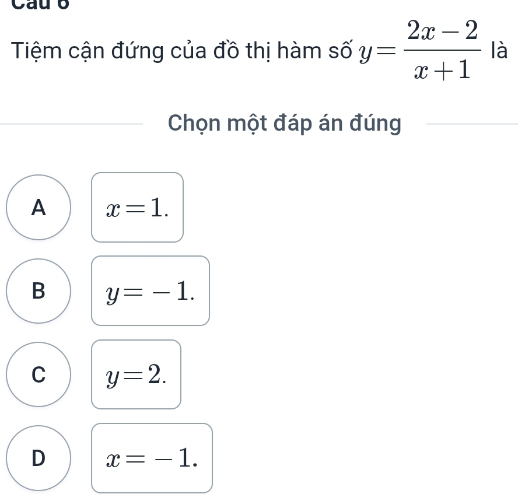Select the round C option button
Screen dimensions: 518x494
38,374
